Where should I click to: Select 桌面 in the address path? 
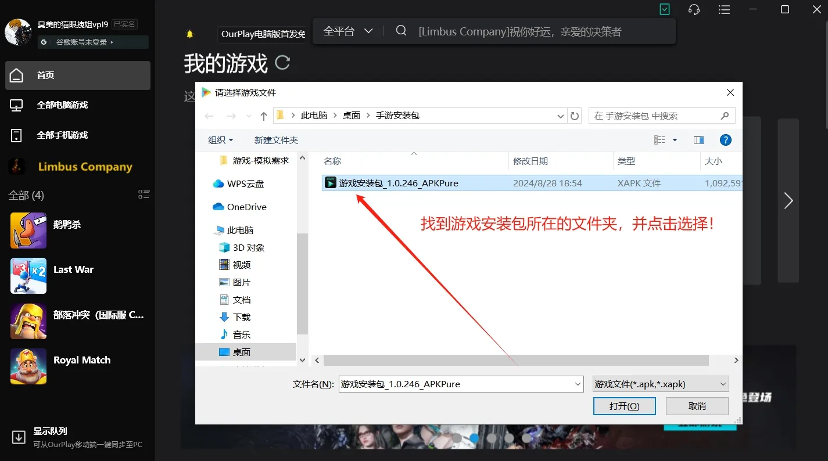pos(352,116)
